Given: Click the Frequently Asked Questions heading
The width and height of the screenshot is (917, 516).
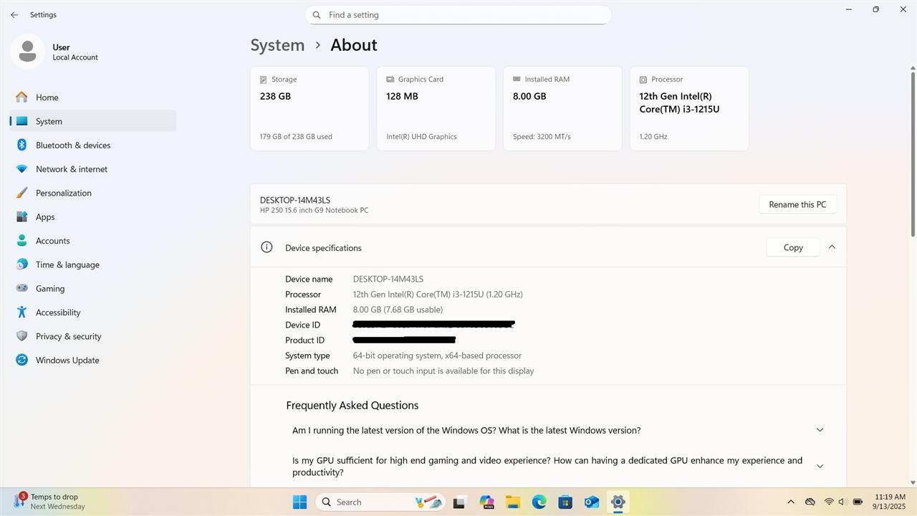Looking at the screenshot, I should pos(352,405).
